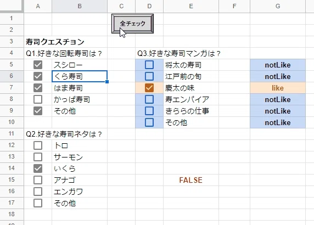Select the notLike cell in row 5
Image resolution: width=314 pixels, height=225 pixels.
(278, 65)
